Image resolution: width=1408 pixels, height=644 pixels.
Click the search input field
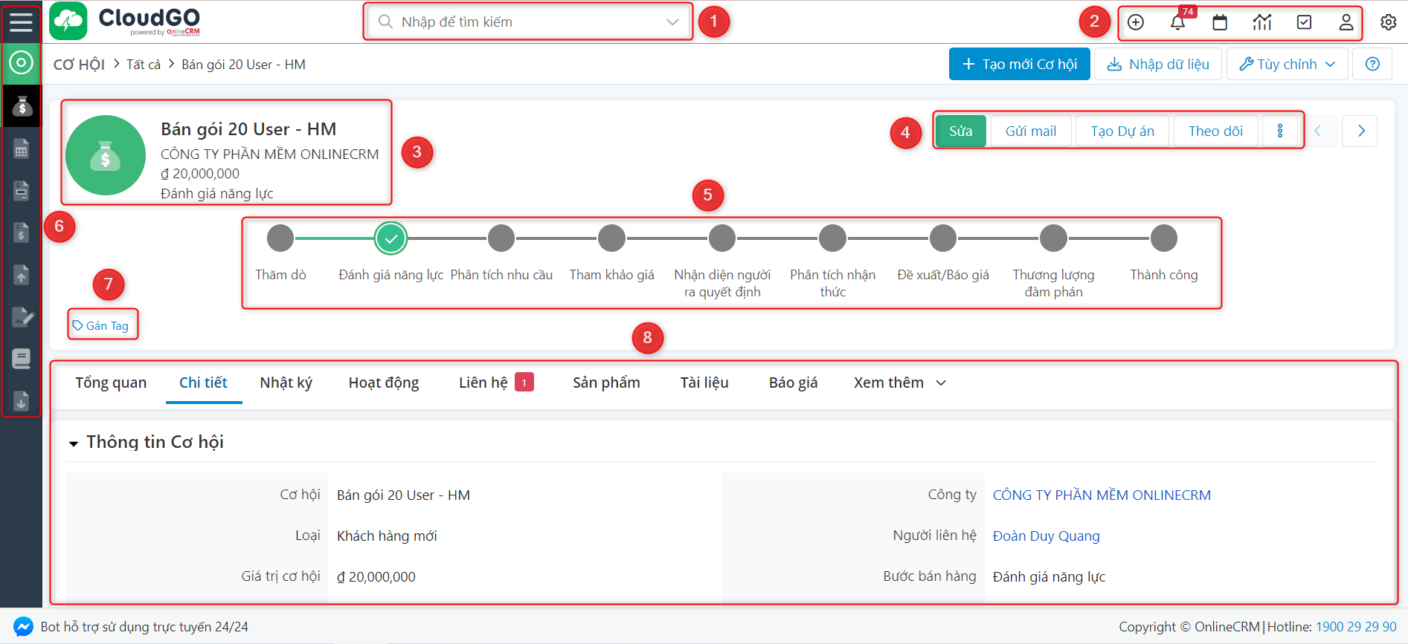tap(528, 22)
